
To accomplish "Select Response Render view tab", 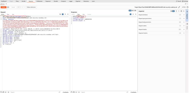I will click(x=89, y=14).
